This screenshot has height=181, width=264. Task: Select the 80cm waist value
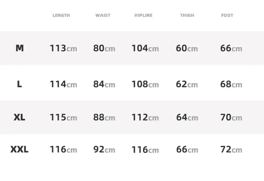[104, 48]
